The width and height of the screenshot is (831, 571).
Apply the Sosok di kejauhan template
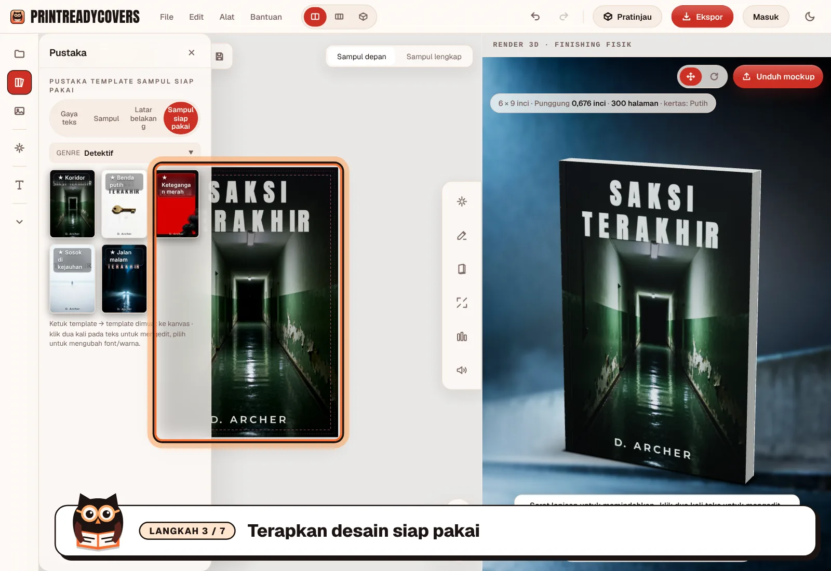72,279
